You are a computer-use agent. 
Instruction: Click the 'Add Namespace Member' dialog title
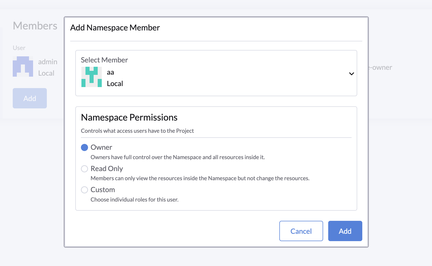click(115, 27)
